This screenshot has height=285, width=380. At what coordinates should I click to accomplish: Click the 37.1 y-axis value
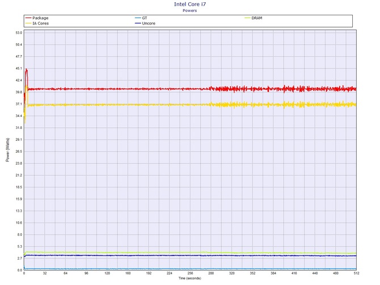[x=19, y=104]
